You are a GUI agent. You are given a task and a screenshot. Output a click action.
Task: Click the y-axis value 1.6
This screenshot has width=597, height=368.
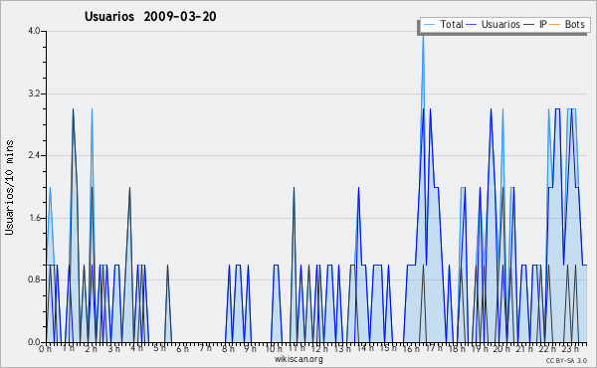point(34,218)
